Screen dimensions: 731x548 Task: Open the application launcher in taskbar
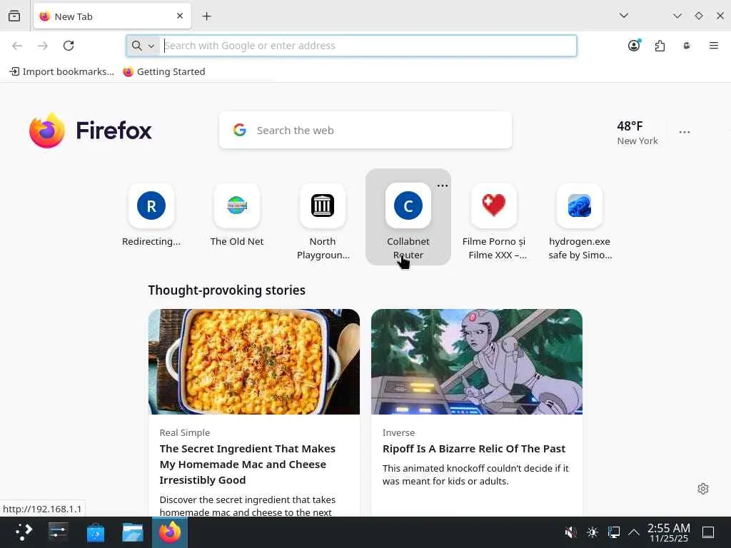click(23, 532)
